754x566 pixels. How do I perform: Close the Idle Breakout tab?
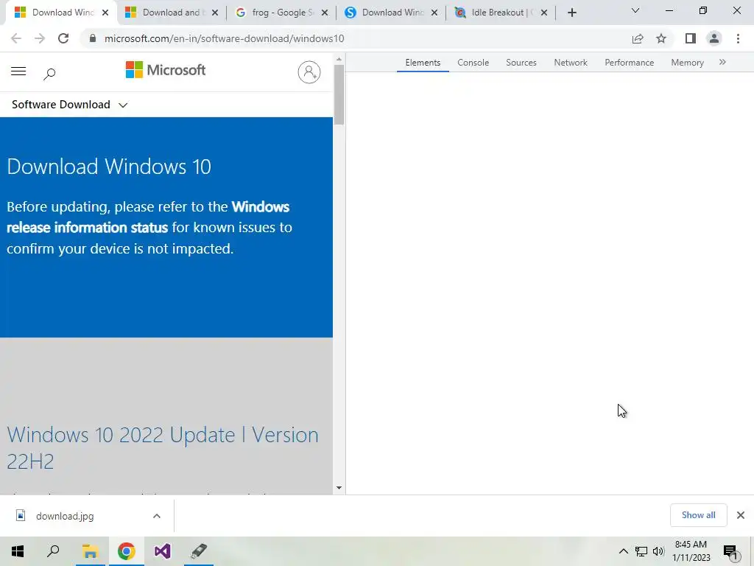pyautogui.click(x=544, y=13)
